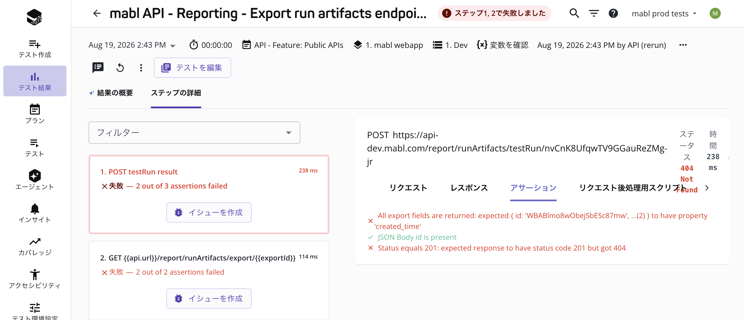Open カバレッジ in the sidebar
This screenshot has width=744, height=320.
pos(35,246)
